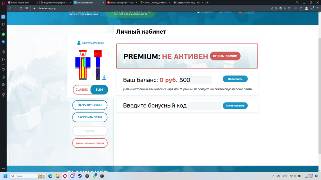This screenshot has width=321, height=180.
Task: Open the three-dot sidebar setup menu
Action: tap(3, 169)
